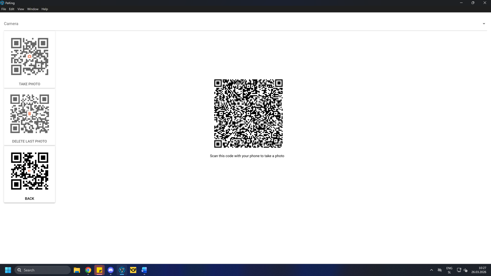Show hidden system tray icons
Image resolution: width=491 pixels, height=276 pixels.
(431, 270)
